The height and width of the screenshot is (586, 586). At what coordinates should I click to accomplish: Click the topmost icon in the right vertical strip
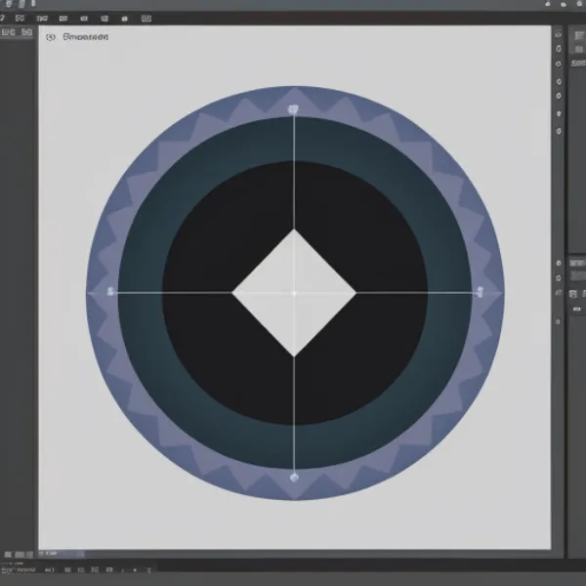click(x=559, y=35)
